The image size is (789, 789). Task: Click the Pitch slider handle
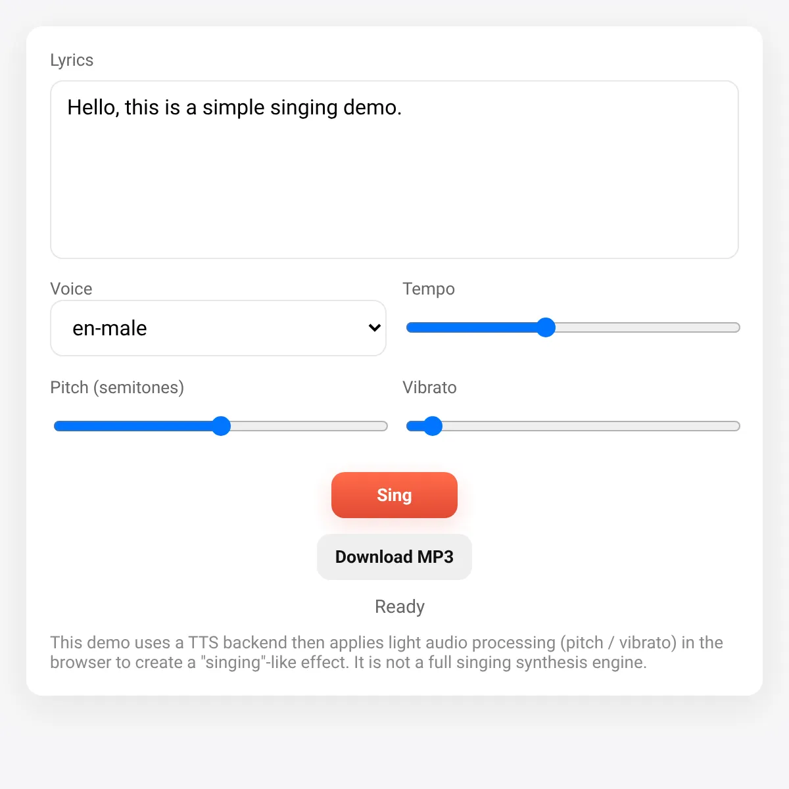click(x=222, y=426)
